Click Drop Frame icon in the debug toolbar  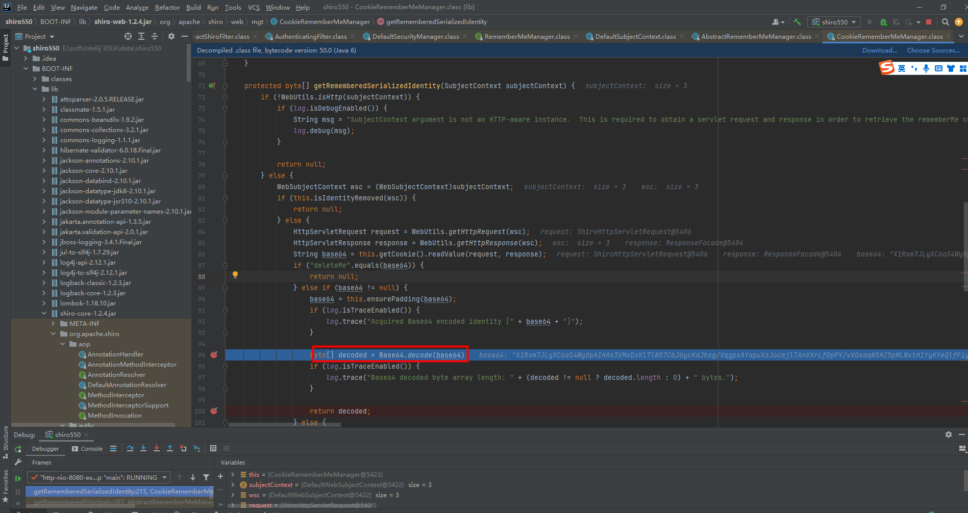(183, 448)
